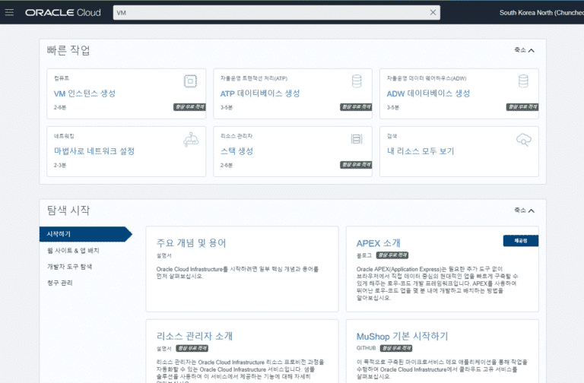Collapse the 빠른 작업 section
Image resolution: width=584 pixels, height=383 pixels.
click(524, 50)
